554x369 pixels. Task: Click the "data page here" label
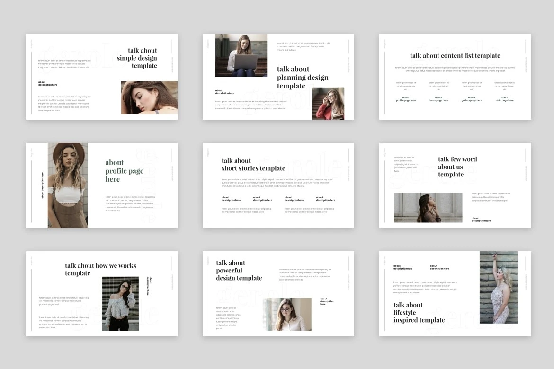pyautogui.click(x=505, y=99)
